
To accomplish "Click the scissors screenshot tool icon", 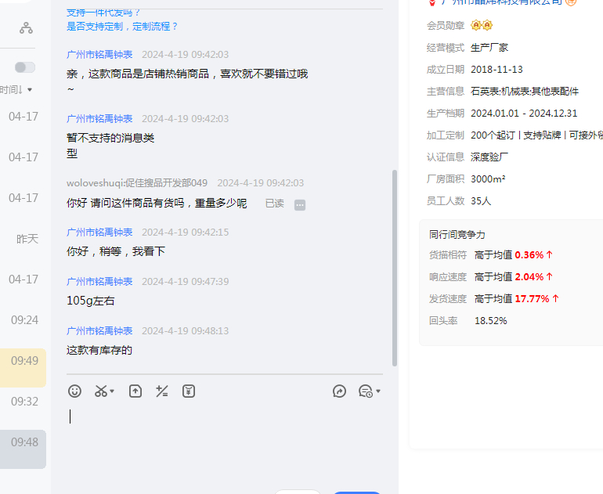I will tap(101, 391).
